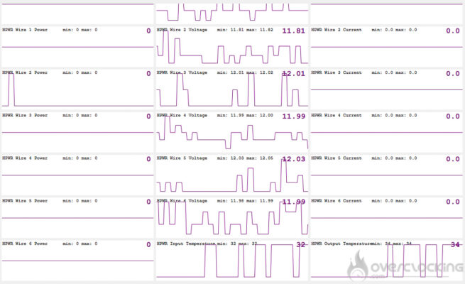Click "min: 11.99 max: 12.00" text
465x284 pixels.
pos(245,115)
